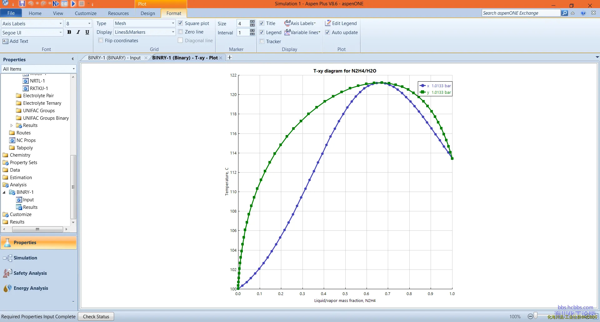Open the grid Type Mesh dropdown

point(173,23)
